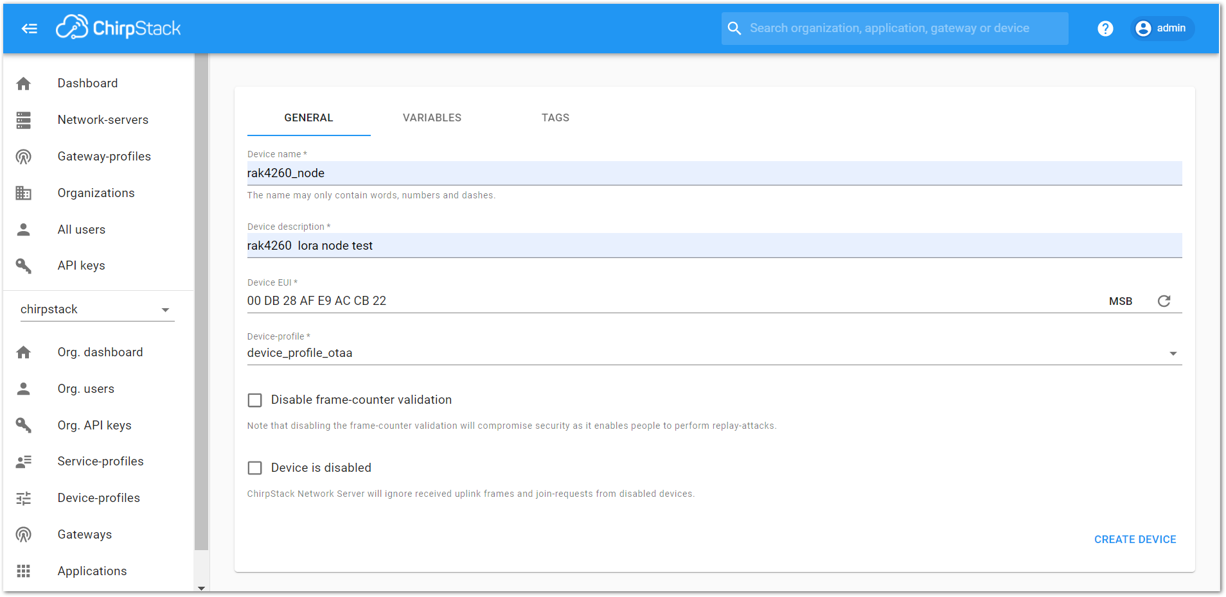Check the Device is disabled box
This screenshot has width=1226, height=597.
pyautogui.click(x=255, y=468)
